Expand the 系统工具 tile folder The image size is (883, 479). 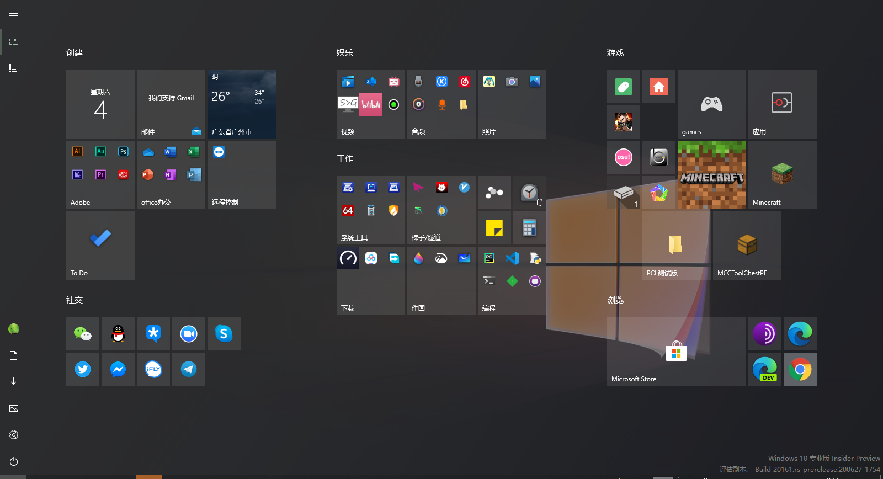coord(371,210)
